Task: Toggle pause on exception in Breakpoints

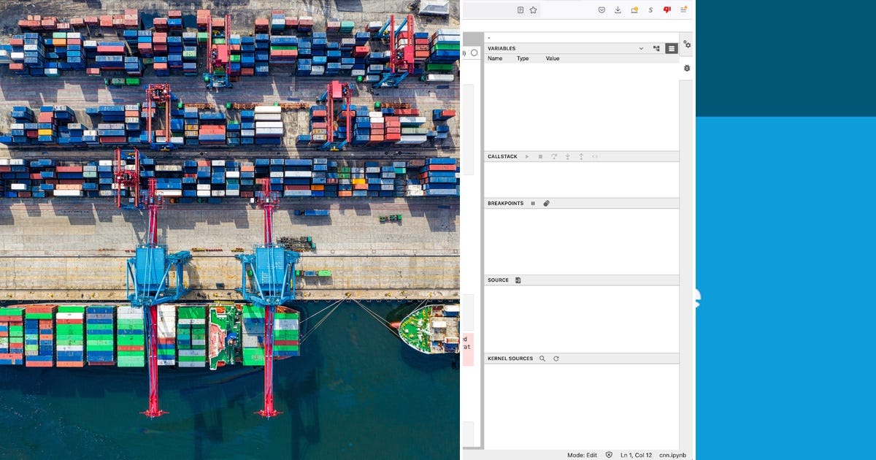Action: coord(533,203)
